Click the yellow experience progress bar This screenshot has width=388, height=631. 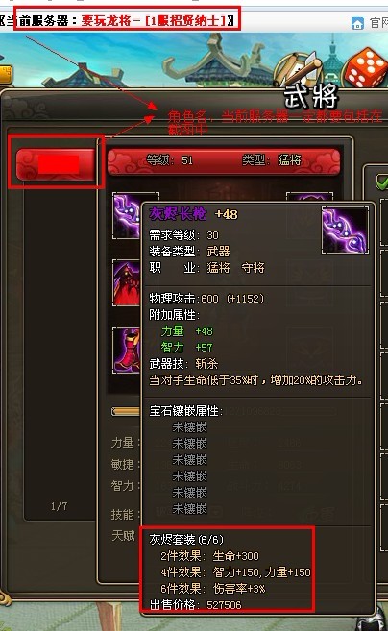pos(126,411)
